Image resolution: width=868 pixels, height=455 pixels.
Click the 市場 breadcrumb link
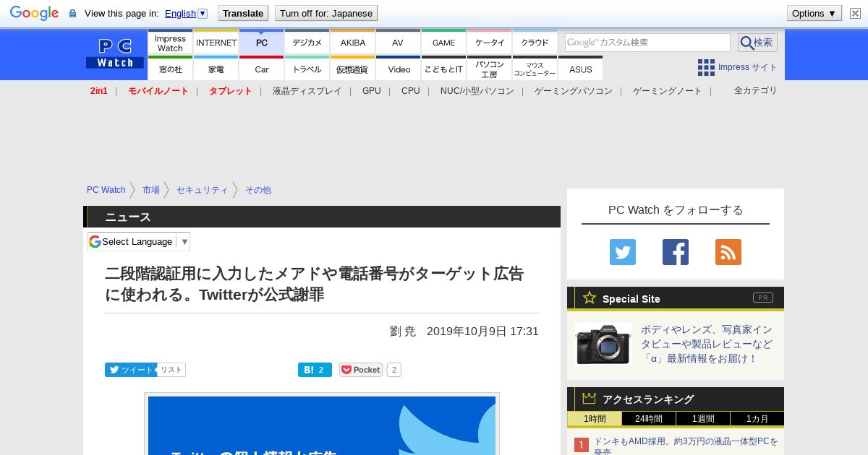click(150, 190)
